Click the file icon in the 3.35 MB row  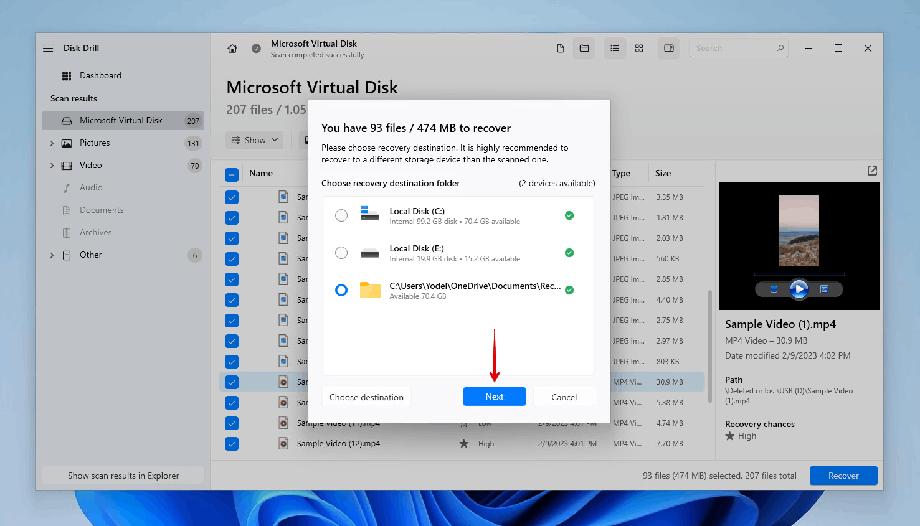coord(283,197)
